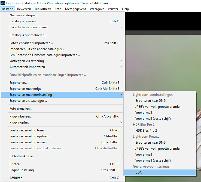Screen dimensions: 201x182
Task: Select Snelle verzameling tonen
Action: coord(28,130)
